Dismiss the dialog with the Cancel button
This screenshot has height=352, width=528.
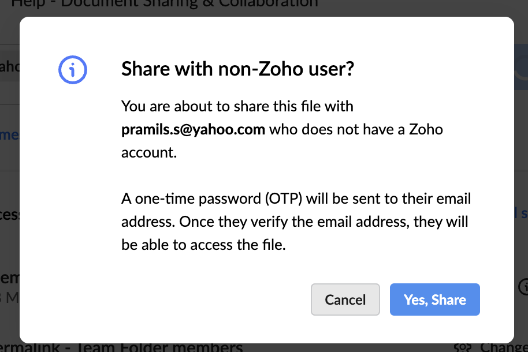345,299
